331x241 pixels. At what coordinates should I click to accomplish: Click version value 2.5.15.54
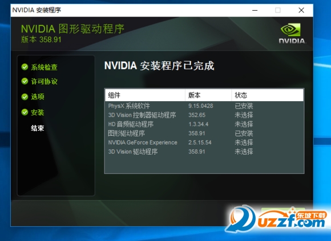[200, 142]
